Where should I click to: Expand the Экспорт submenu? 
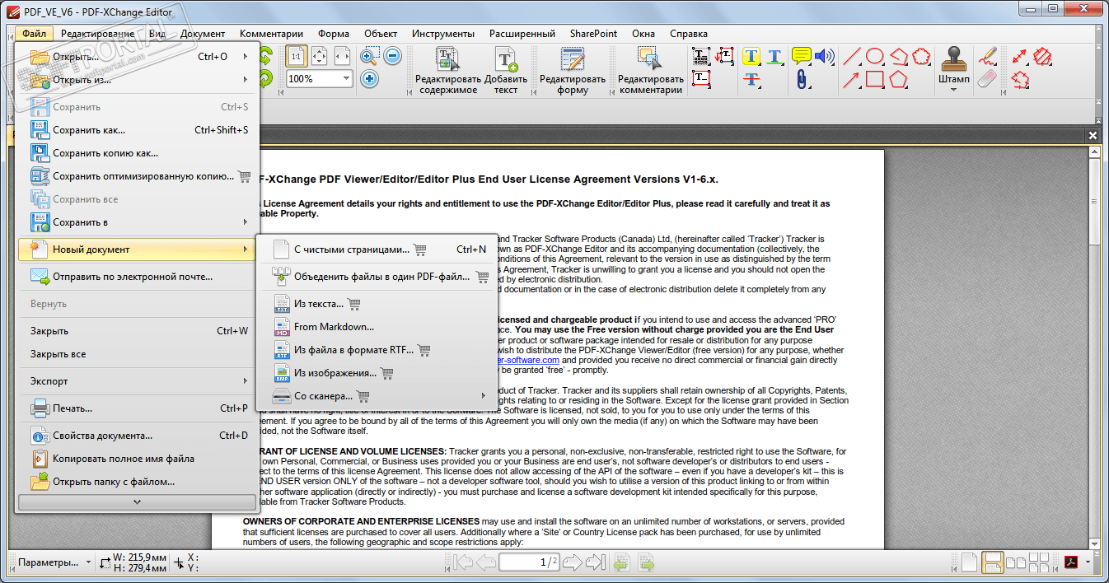point(138,381)
